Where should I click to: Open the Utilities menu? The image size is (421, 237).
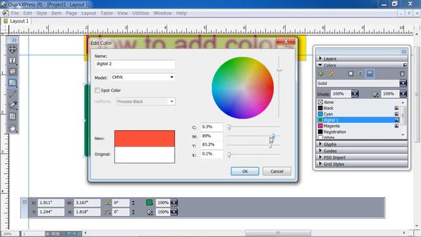tap(141, 13)
